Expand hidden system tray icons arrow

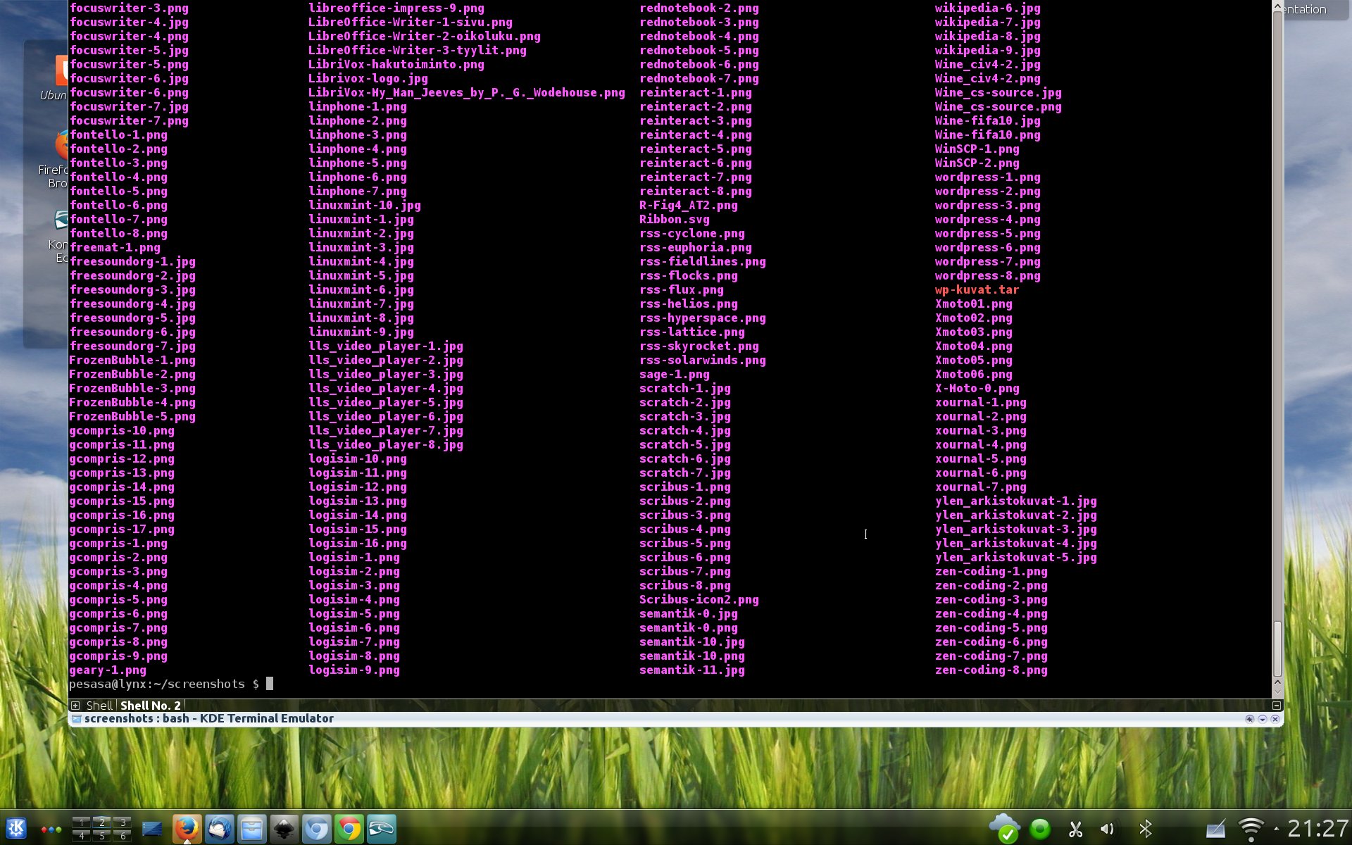pos(1276,829)
